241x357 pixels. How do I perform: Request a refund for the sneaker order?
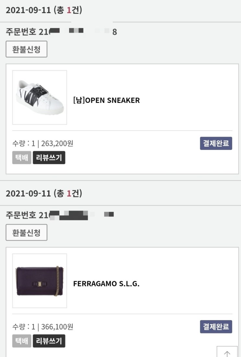click(27, 49)
